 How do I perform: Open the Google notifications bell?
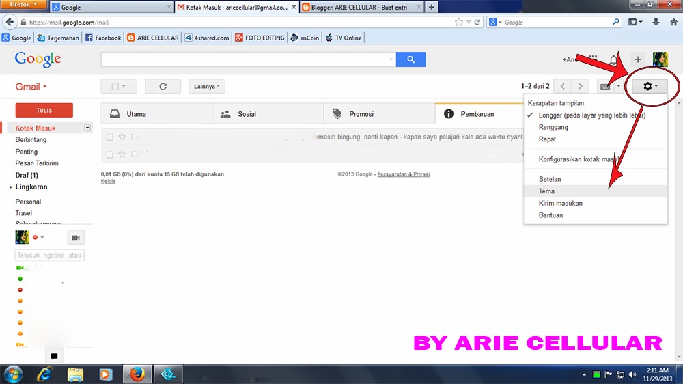pos(613,59)
